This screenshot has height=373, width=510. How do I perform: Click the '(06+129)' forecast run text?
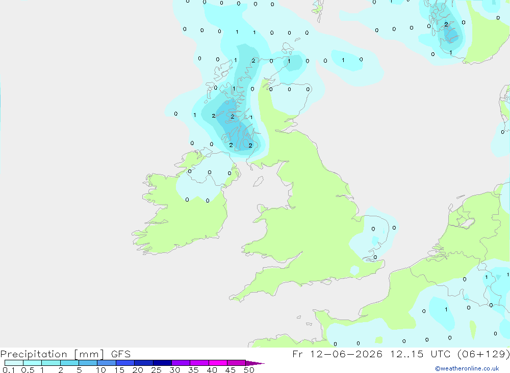click(483, 354)
